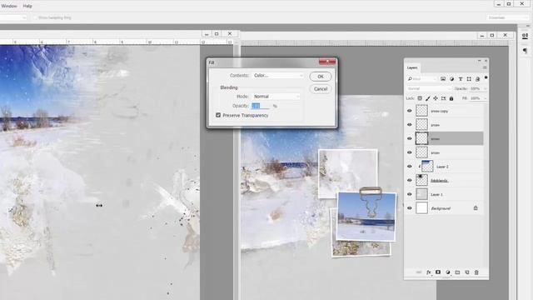Lock all padlock icon in Lock row
The height and width of the screenshot is (300, 533).
coord(451,98)
